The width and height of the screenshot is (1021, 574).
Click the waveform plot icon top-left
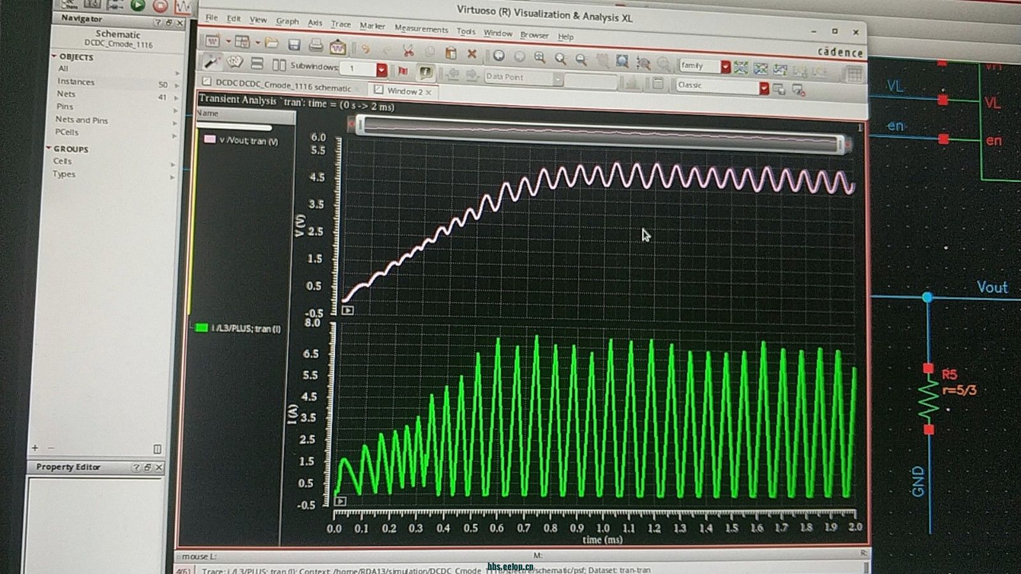pos(183,6)
